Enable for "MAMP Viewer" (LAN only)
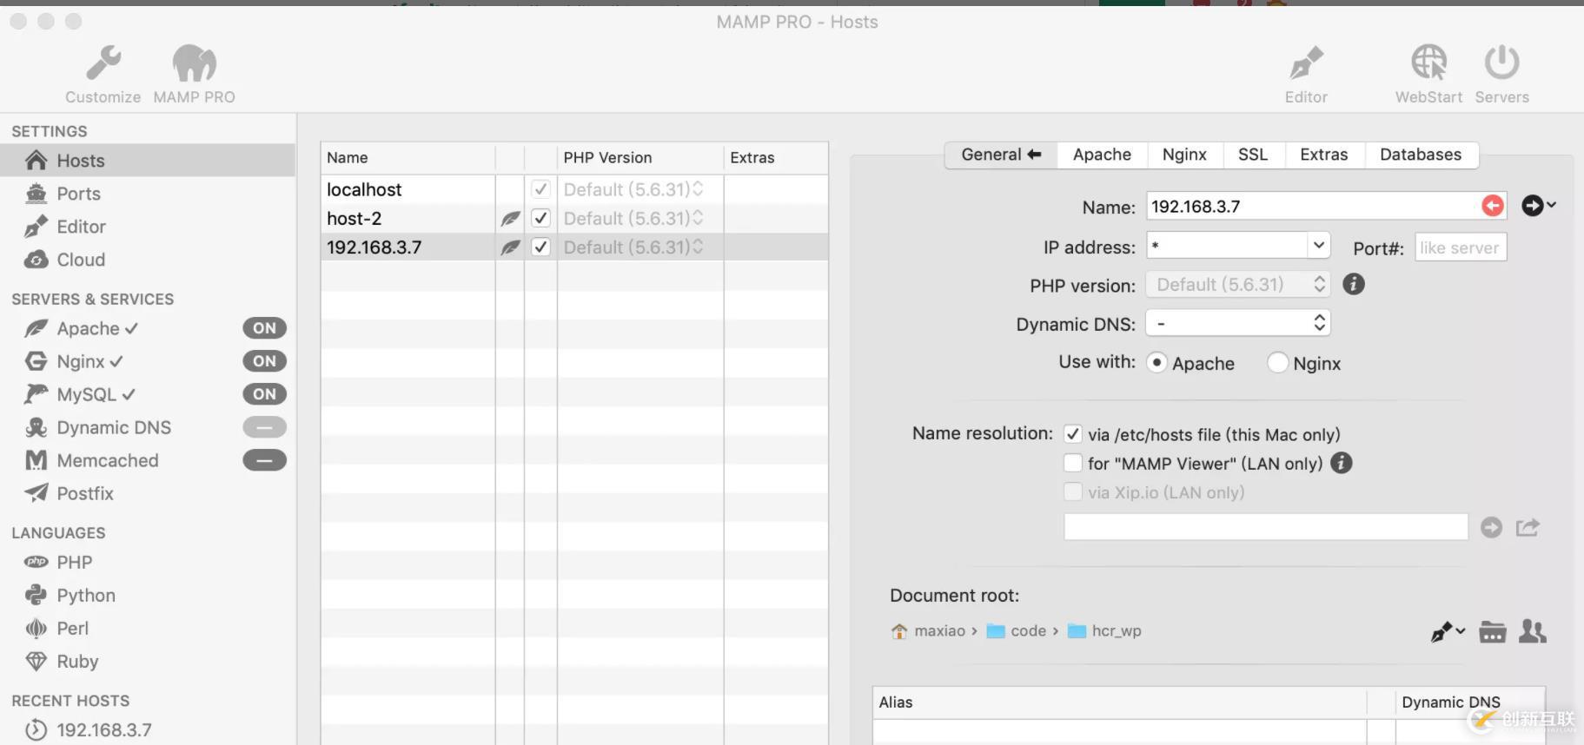The image size is (1584, 745). 1073,463
